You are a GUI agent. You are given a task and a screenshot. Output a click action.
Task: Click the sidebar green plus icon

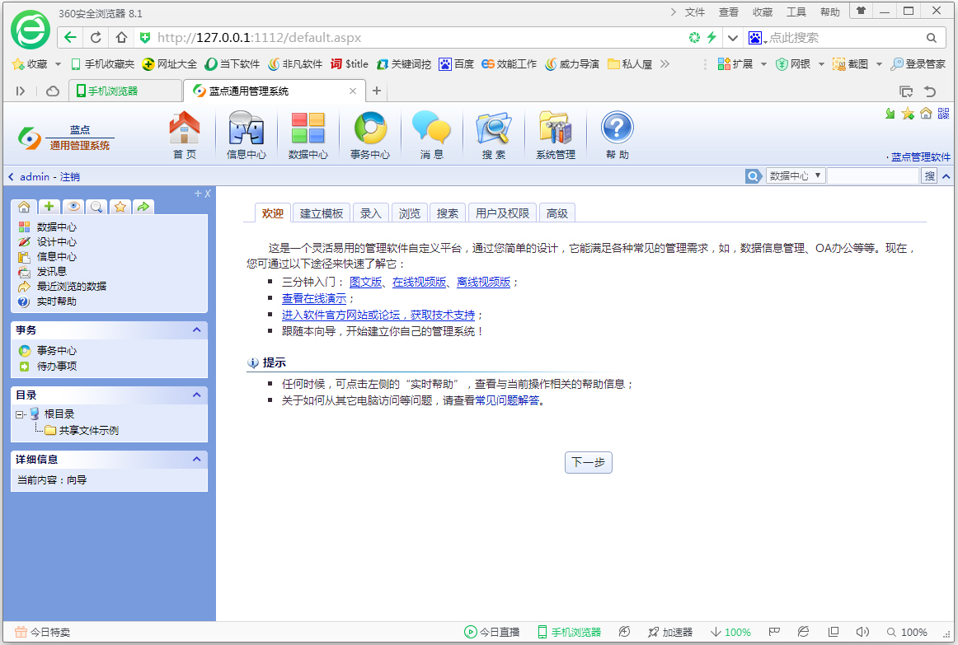[49, 207]
